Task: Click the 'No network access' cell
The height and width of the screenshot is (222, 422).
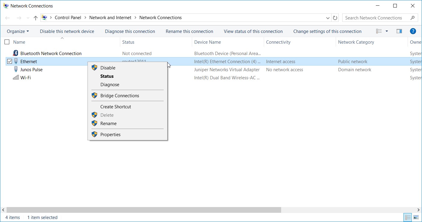Action: 284,69
